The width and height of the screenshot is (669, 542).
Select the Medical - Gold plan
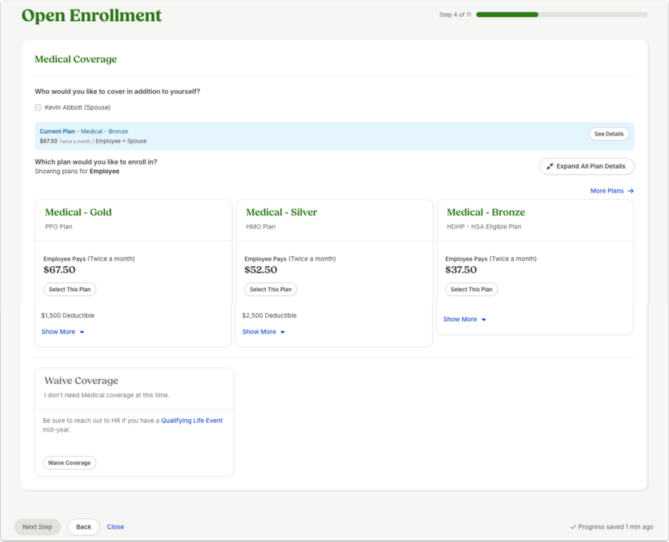[70, 290]
